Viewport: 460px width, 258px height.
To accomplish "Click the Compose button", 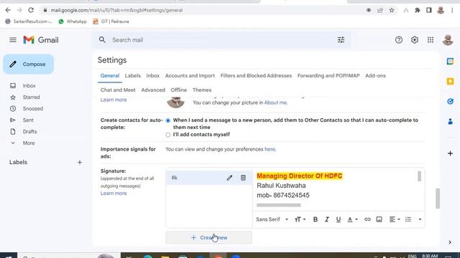I will [29, 64].
